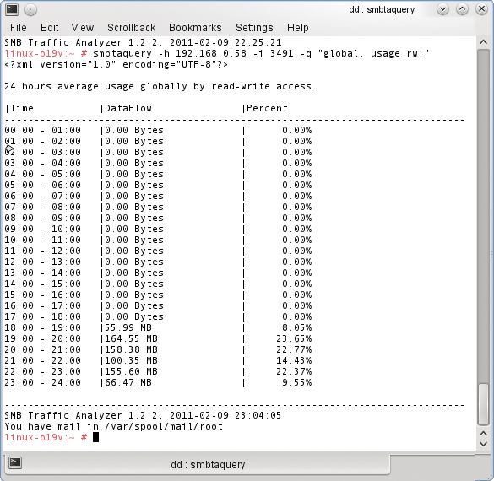Click the title text 'dd : smbtaquery'
This screenshot has width=494, height=481.
[382, 9]
